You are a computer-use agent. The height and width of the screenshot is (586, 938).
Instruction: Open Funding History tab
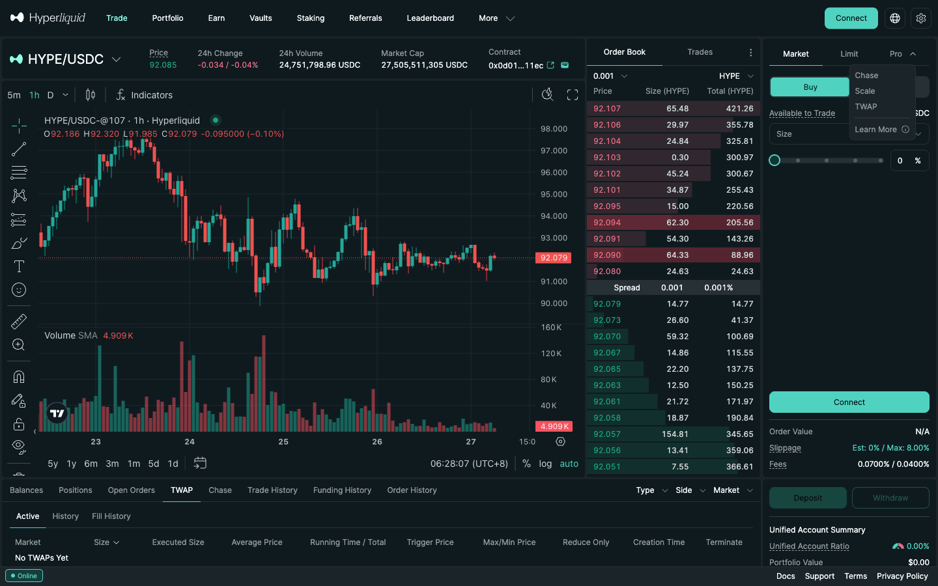point(342,490)
